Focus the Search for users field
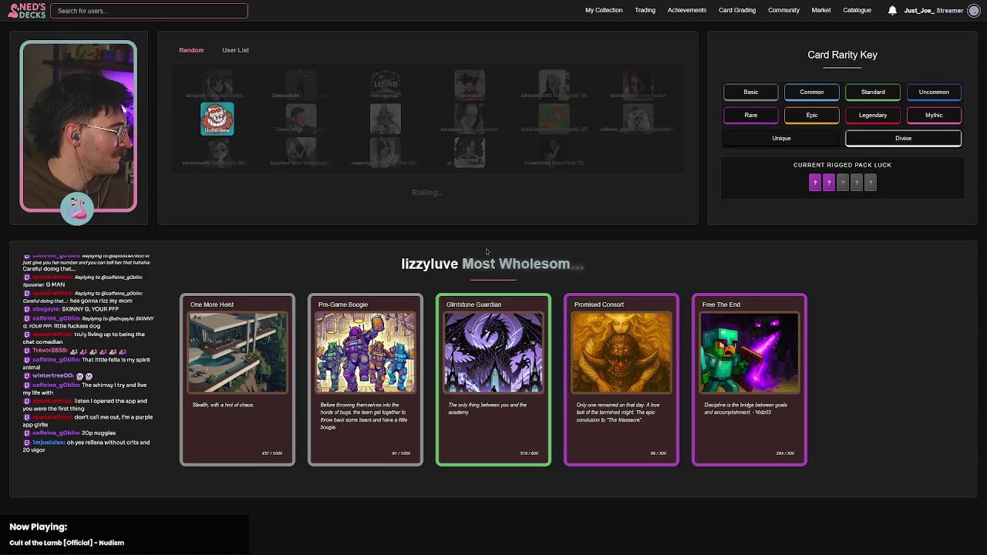This screenshot has height=555, width=987. (x=149, y=11)
